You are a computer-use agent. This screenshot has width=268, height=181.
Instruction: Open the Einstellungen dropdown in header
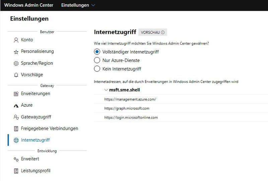click(x=78, y=5)
